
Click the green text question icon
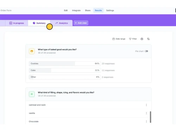tap(32, 94)
